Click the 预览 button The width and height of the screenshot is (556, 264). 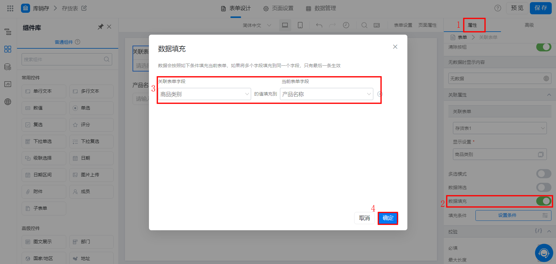click(x=517, y=8)
